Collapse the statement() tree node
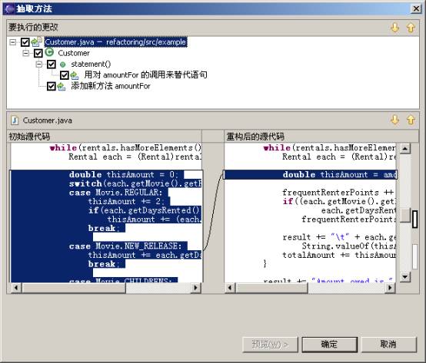 [x=39, y=64]
